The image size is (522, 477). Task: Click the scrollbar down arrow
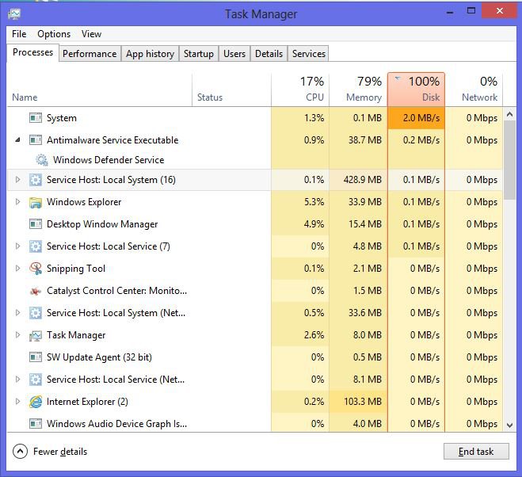[509, 425]
